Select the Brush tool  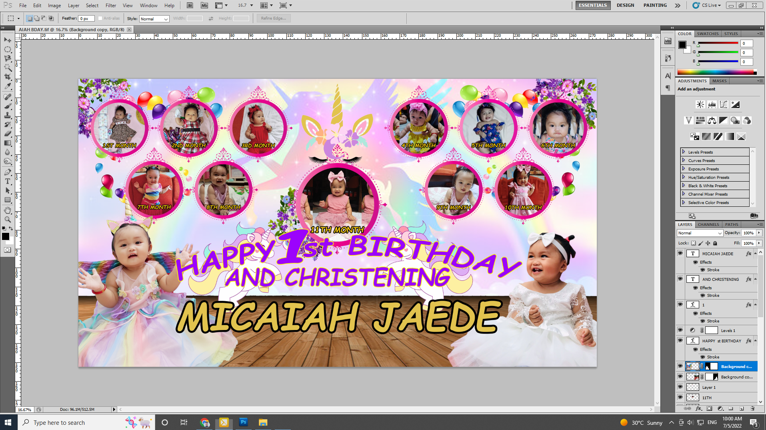(8, 106)
